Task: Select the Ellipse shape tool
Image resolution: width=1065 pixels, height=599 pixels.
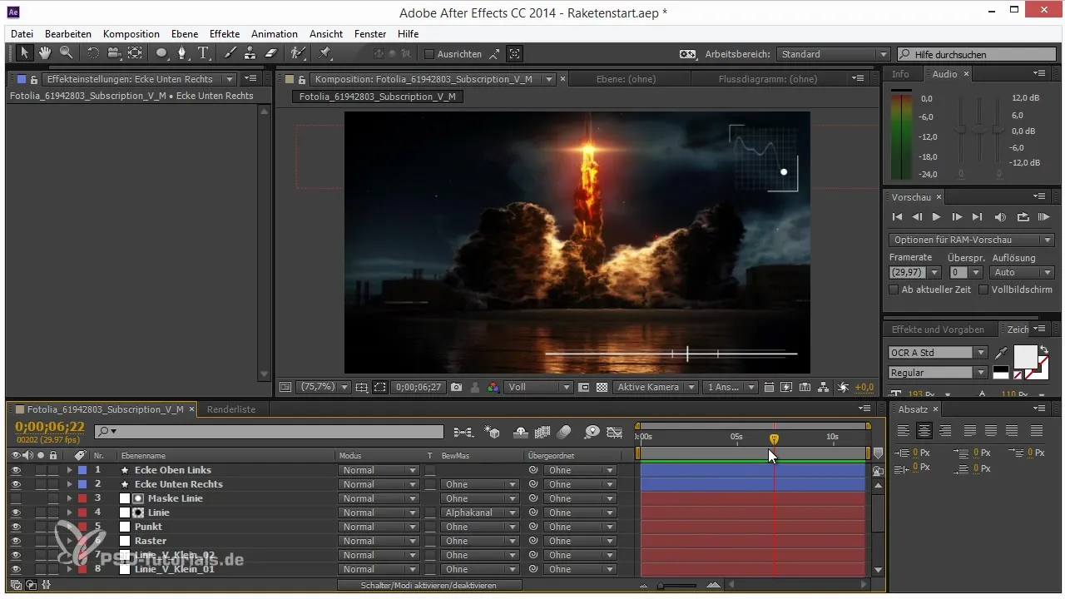Action: pyautogui.click(x=161, y=53)
